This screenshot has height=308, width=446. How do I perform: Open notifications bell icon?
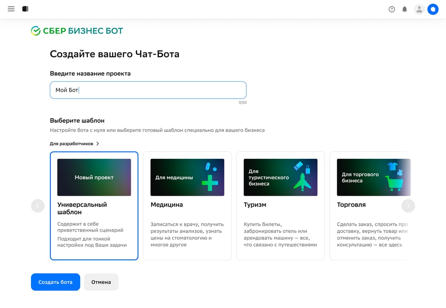click(405, 9)
